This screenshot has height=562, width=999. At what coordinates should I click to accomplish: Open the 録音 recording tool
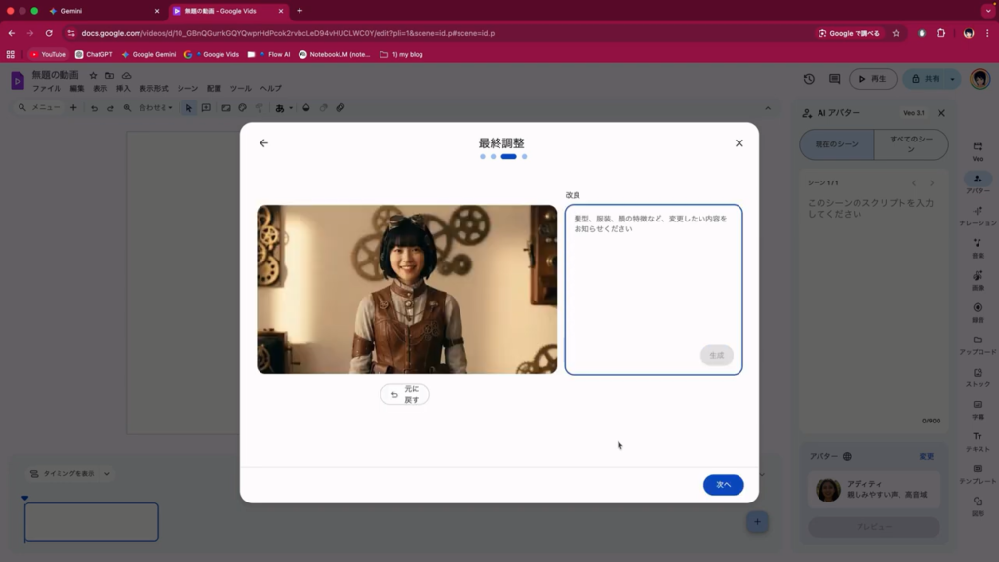pos(978,311)
